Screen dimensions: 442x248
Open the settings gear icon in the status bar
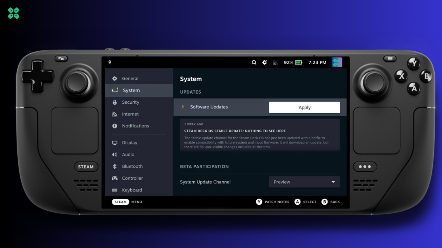pyautogui.click(x=264, y=63)
